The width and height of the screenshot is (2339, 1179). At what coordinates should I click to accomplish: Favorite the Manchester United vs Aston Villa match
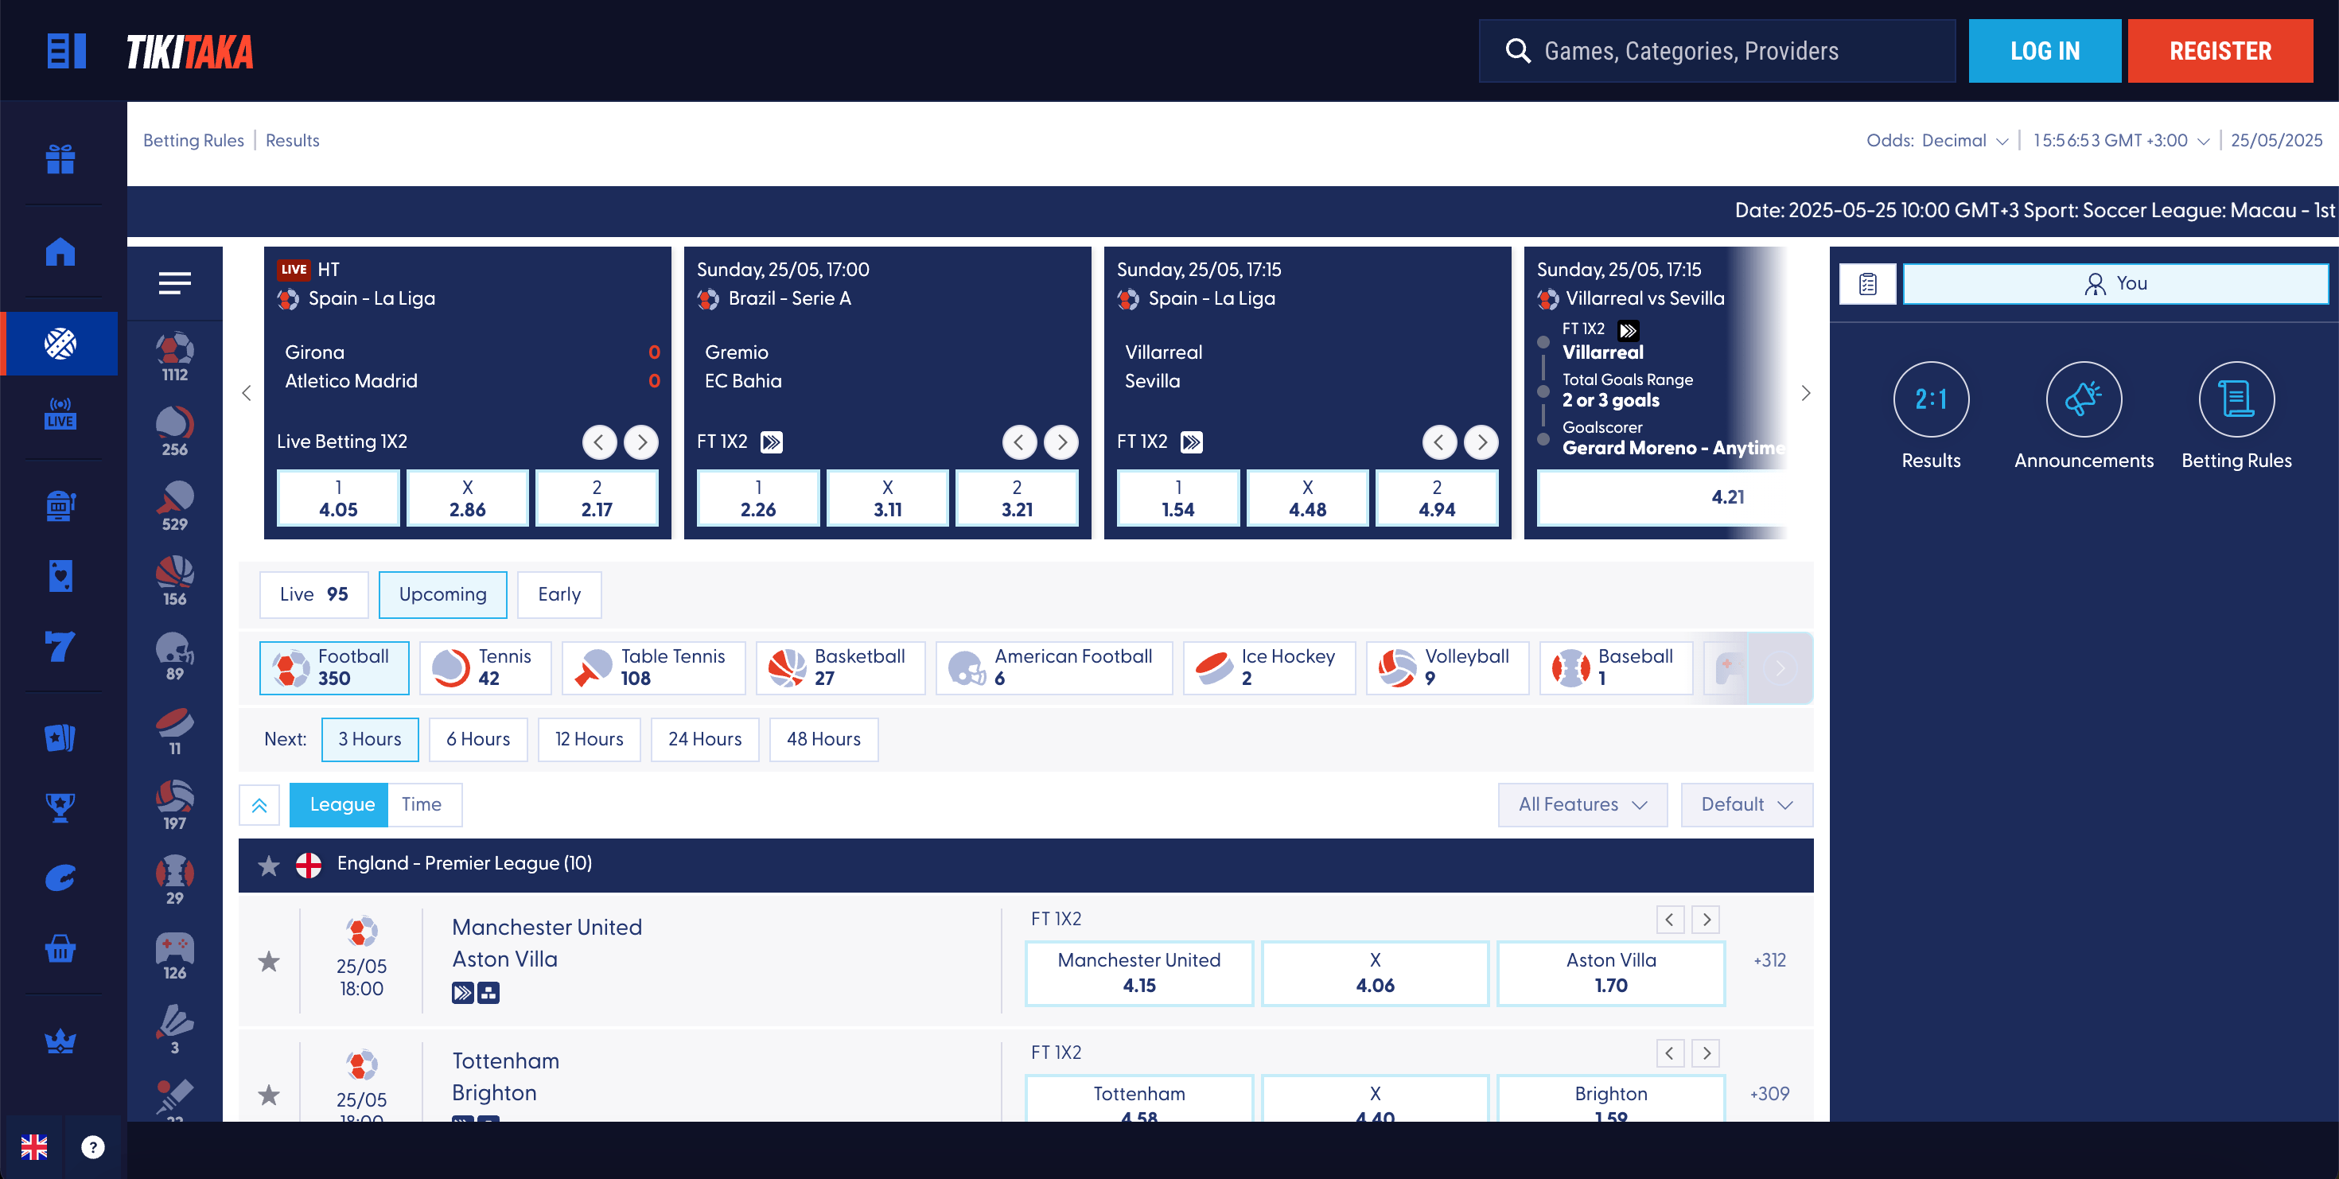coord(269,961)
